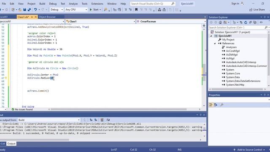This screenshot has height=152, width=270.
Task: Open the Solution Explorer window options arrow
Action: [x=261, y=17]
